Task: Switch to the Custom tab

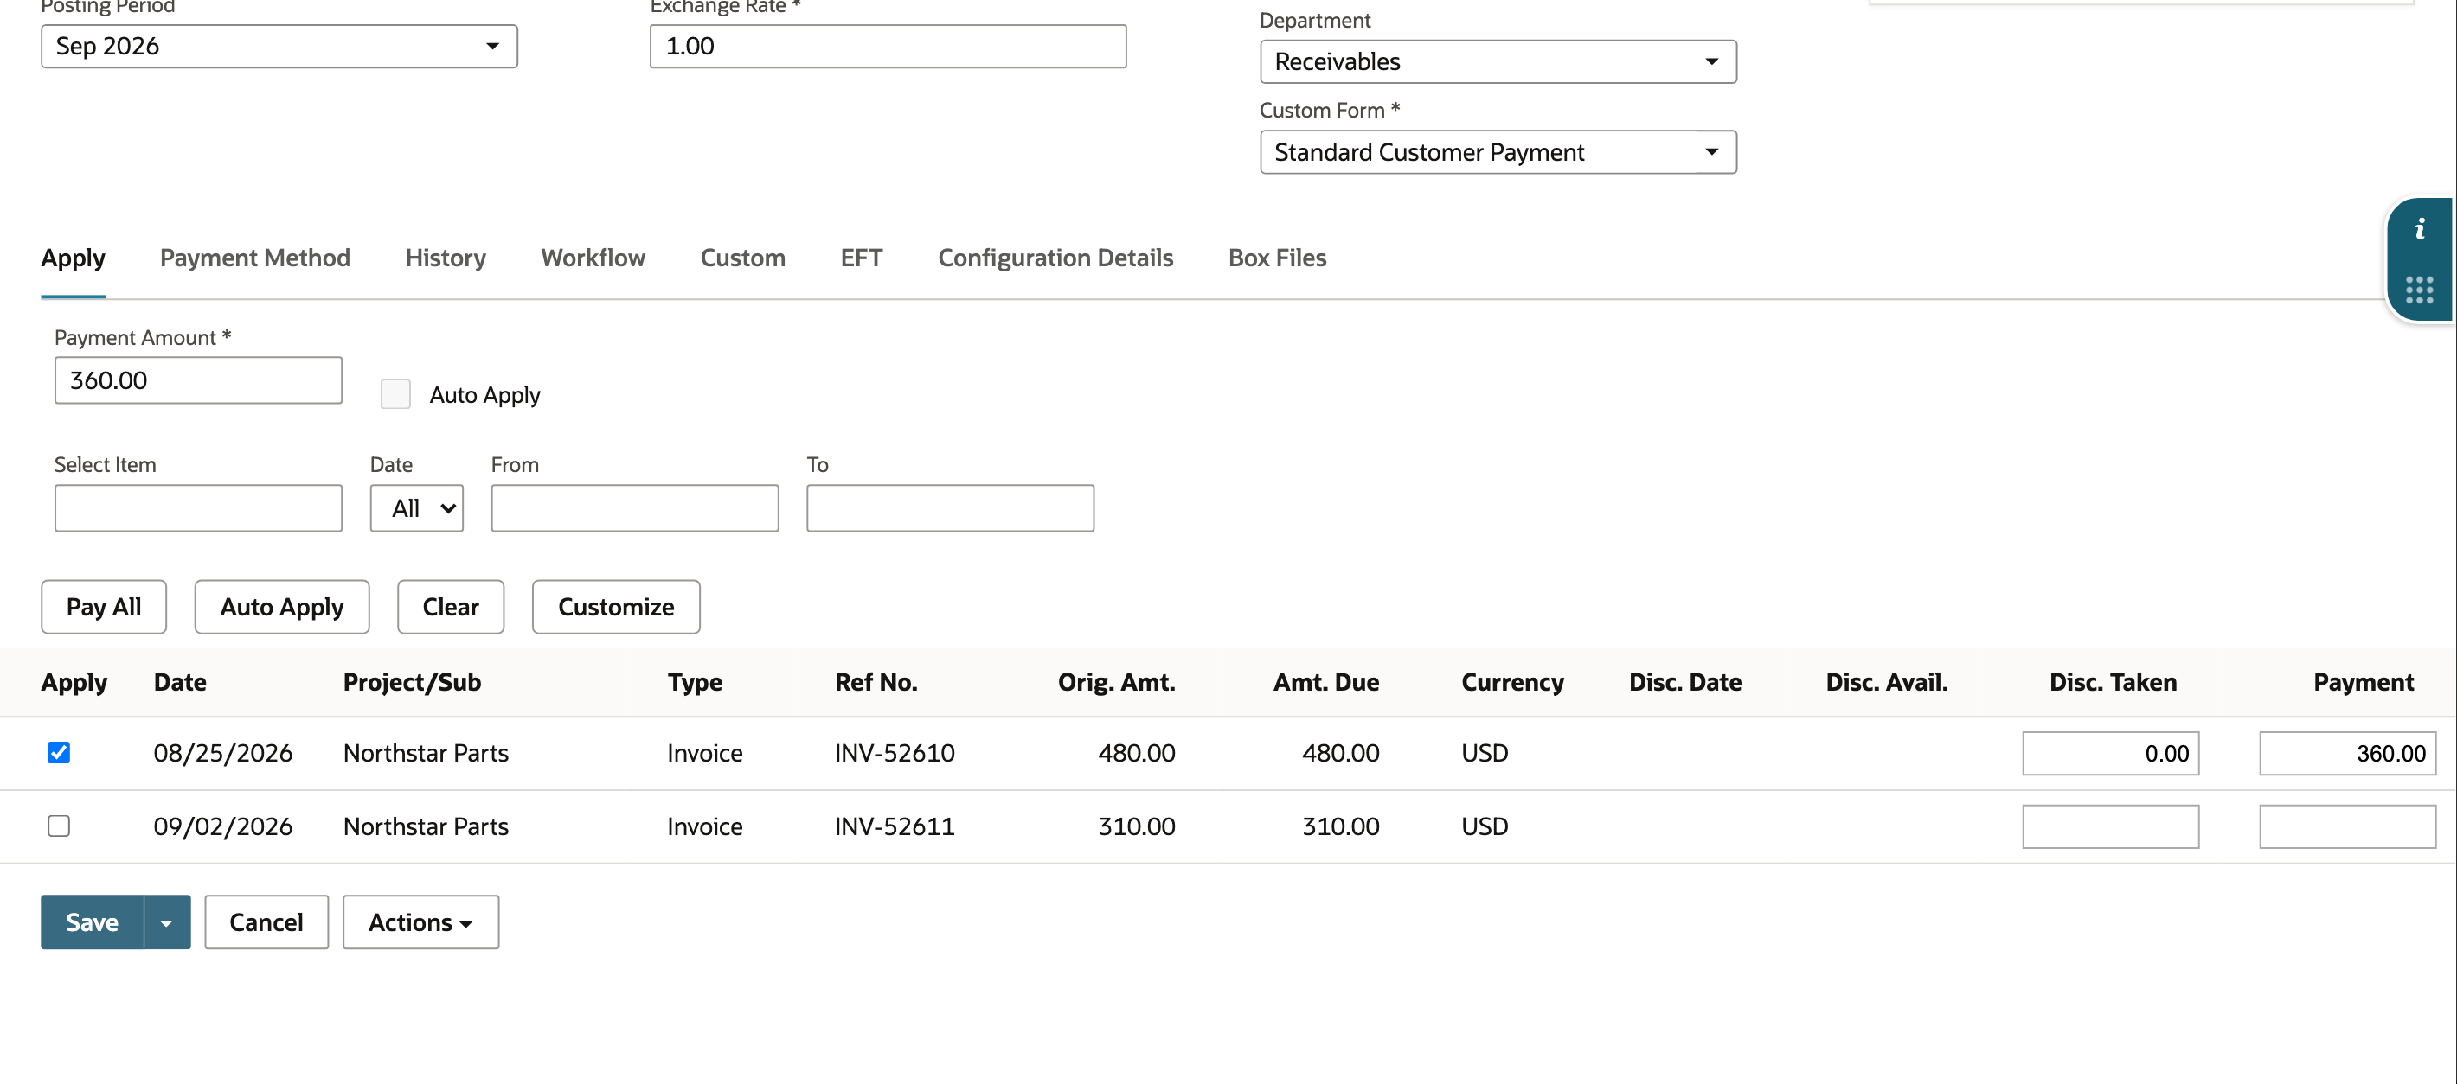Action: click(x=742, y=258)
